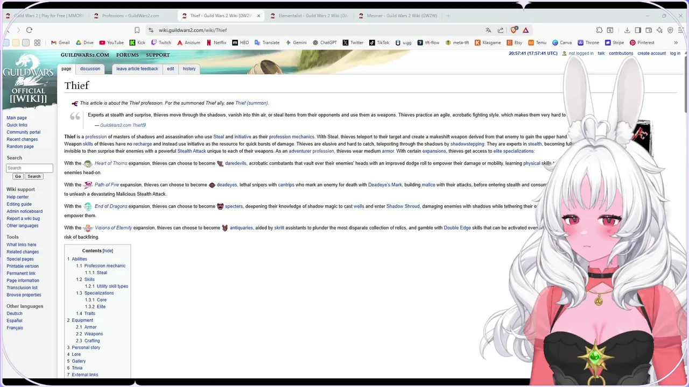The width and height of the screenshot is (689, 387).
Task: Click the create account link
Action: point(651,54)
